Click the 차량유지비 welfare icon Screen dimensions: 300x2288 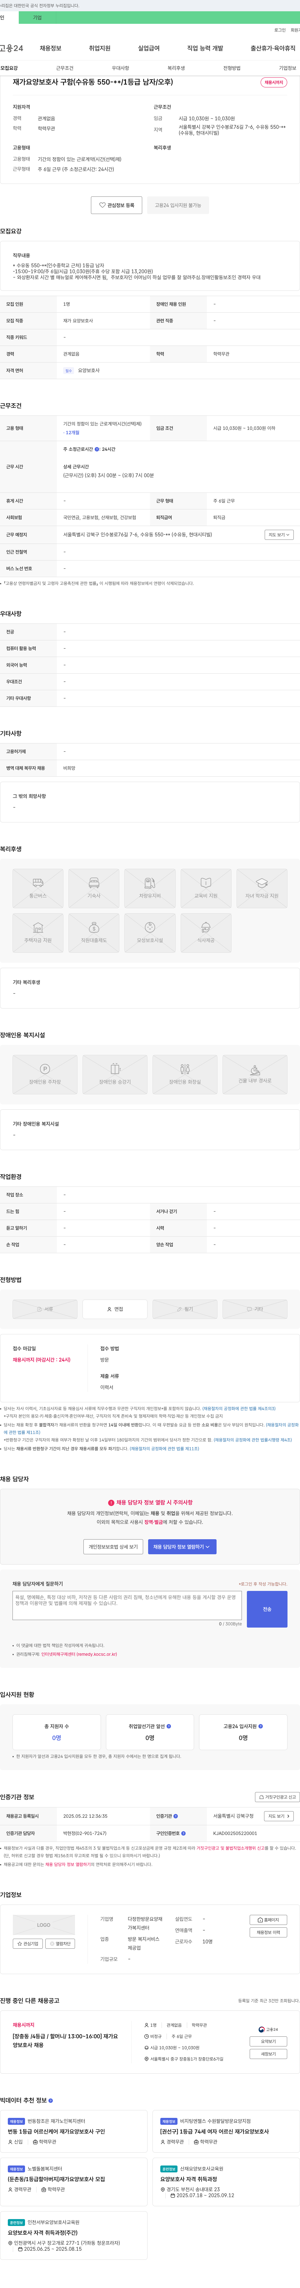pos(150,888)
